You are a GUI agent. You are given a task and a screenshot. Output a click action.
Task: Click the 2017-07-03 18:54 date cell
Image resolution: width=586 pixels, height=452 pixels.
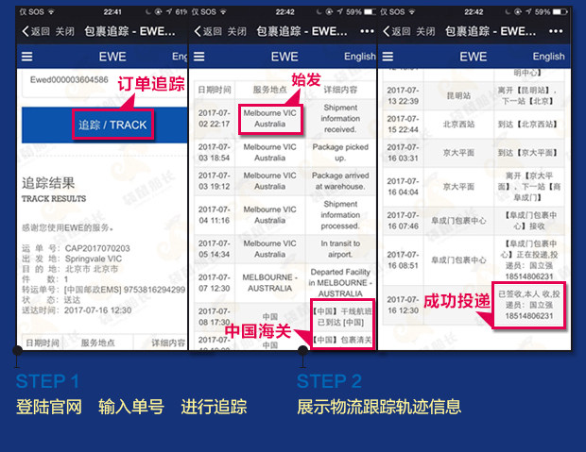[x=215, y=152]
